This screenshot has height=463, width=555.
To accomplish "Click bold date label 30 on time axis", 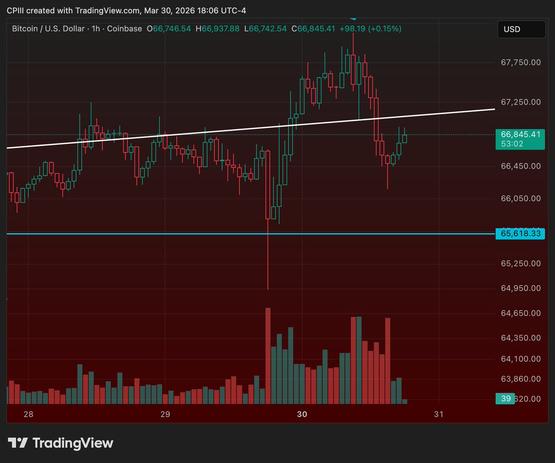I will (302, 414).
